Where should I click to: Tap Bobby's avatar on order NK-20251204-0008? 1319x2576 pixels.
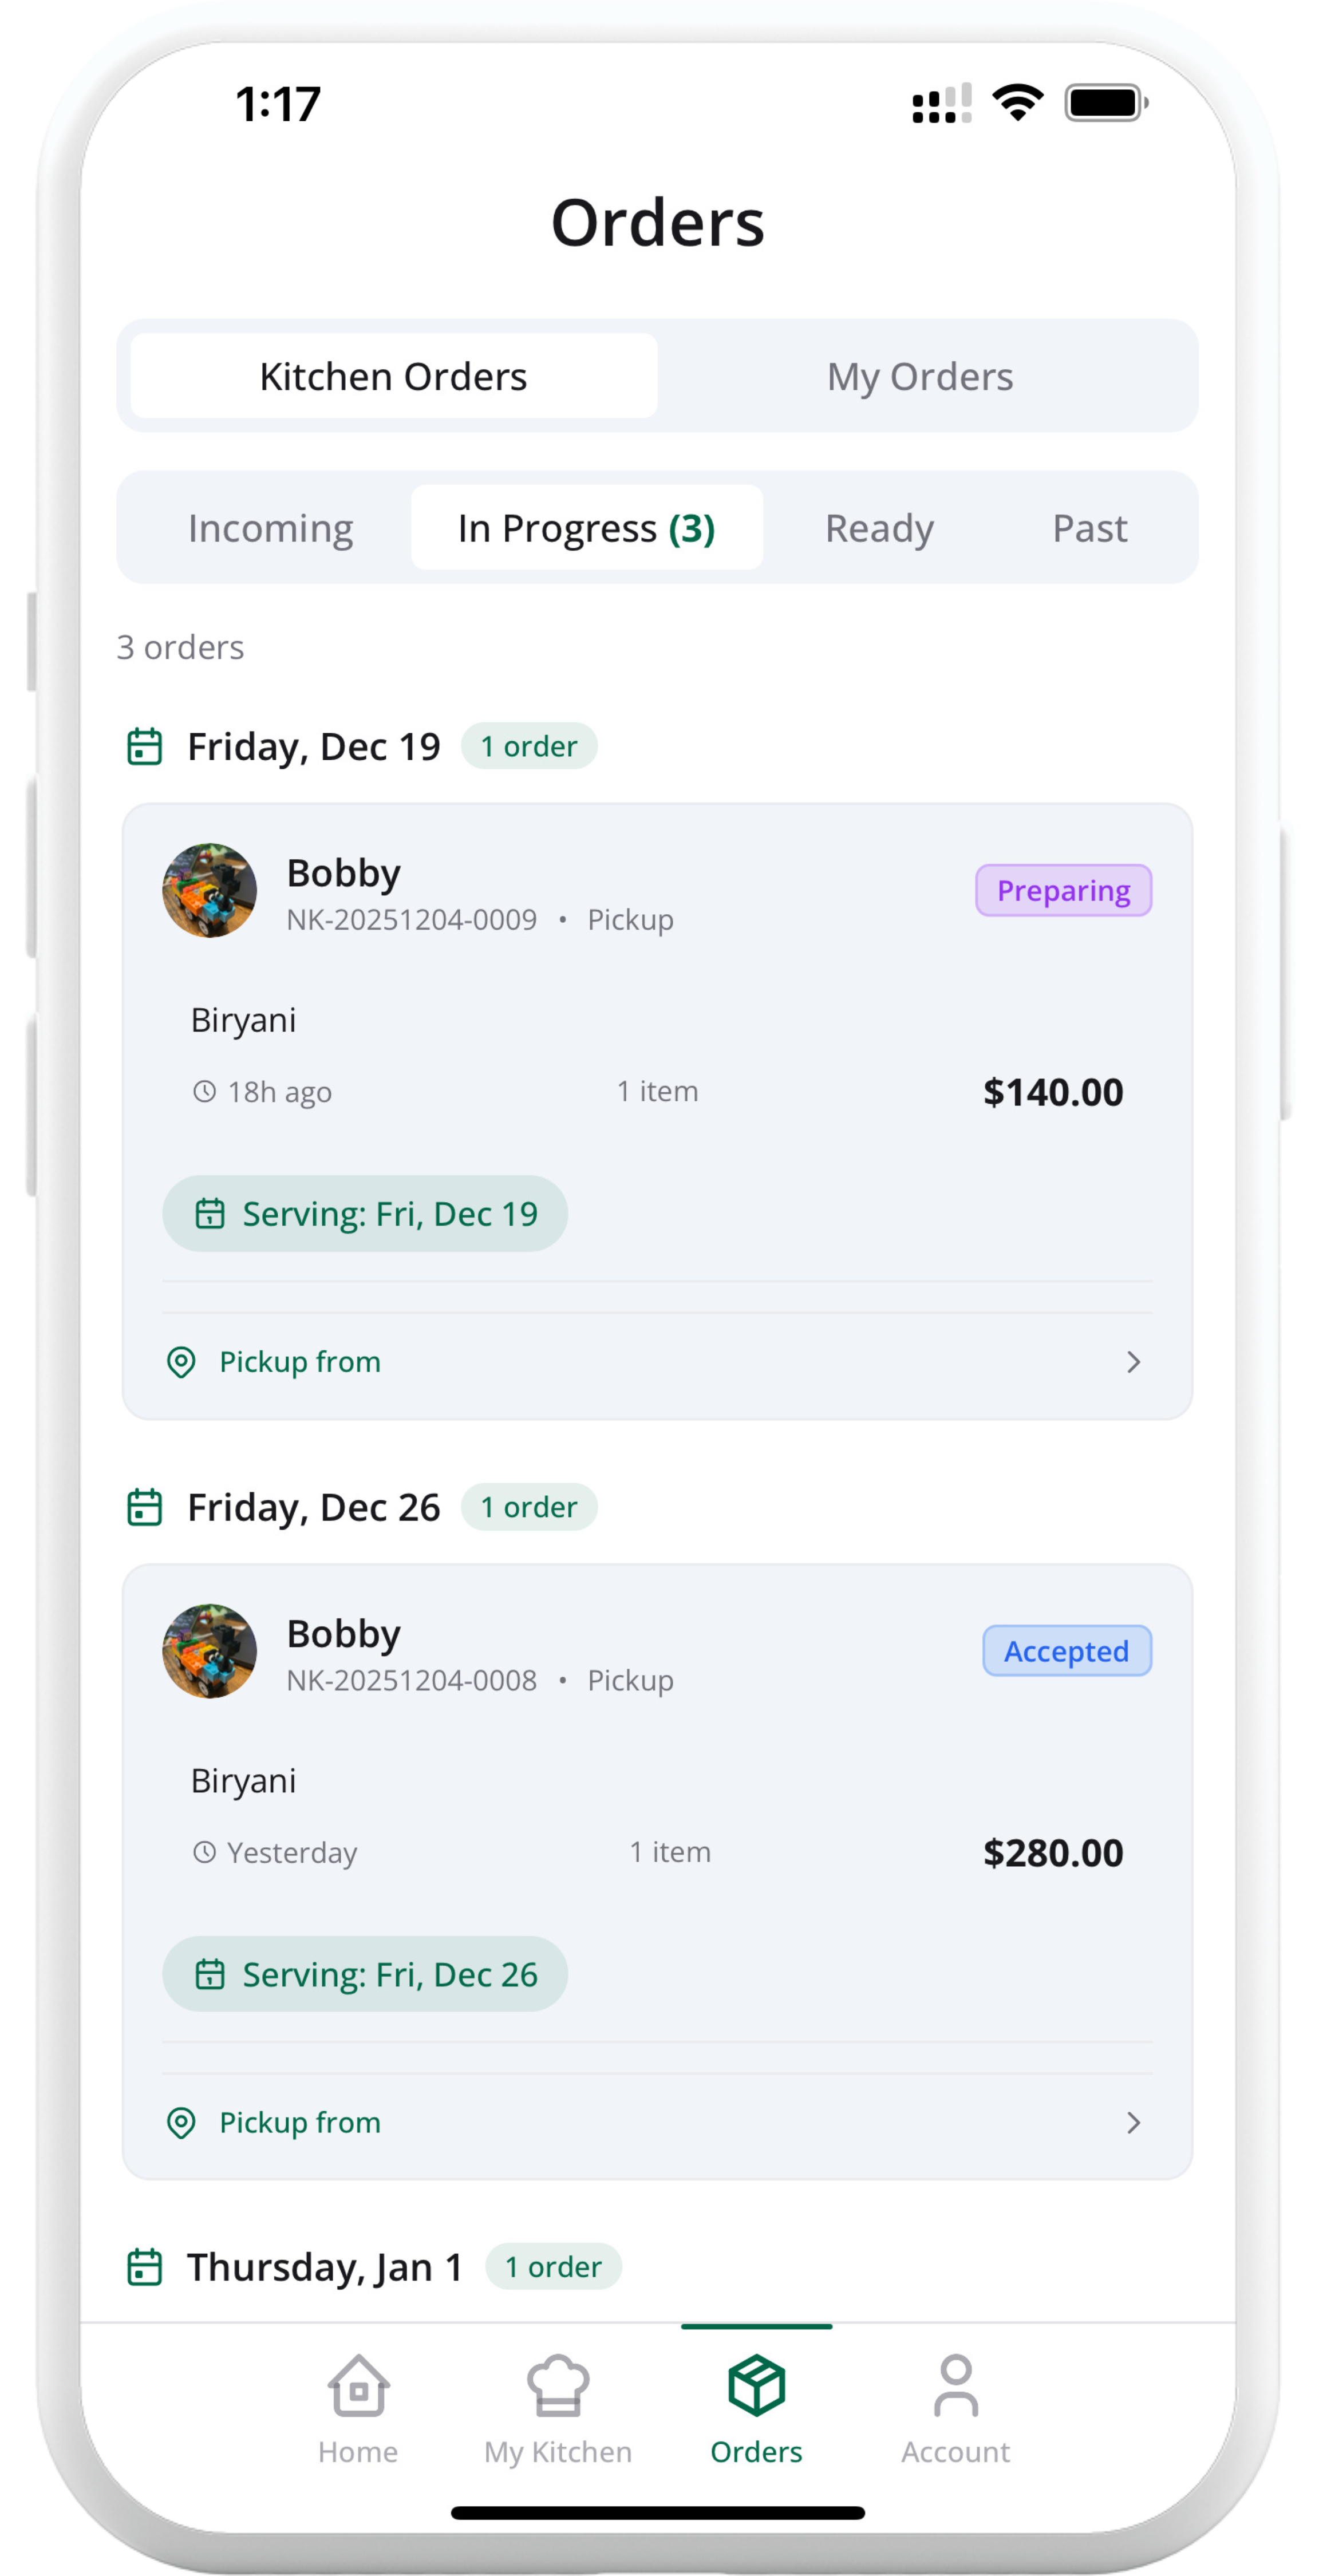tap(210, 1651)
